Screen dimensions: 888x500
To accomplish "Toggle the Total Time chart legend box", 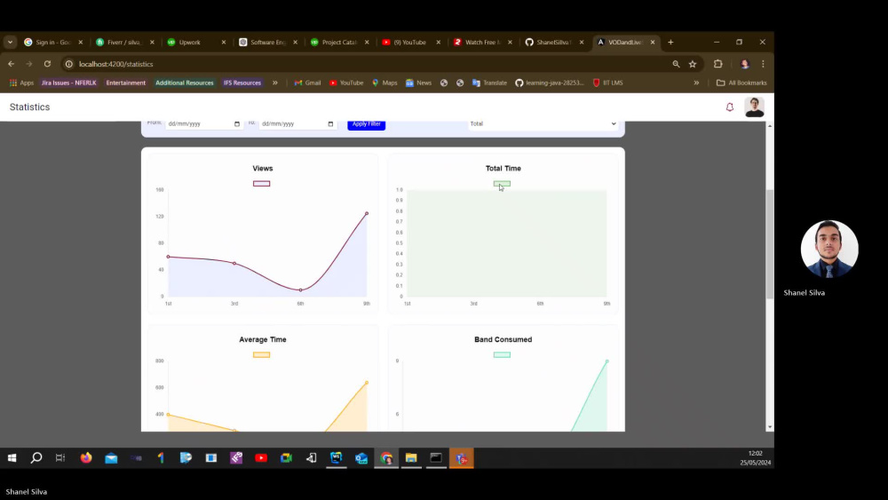I will coord(502,184).
